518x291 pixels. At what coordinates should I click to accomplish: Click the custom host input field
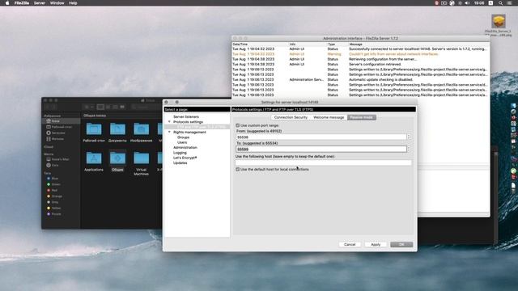(324, 162)
